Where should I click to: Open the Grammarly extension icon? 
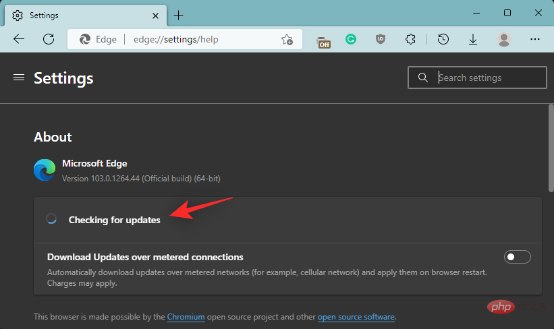click(x=351, y=39)
